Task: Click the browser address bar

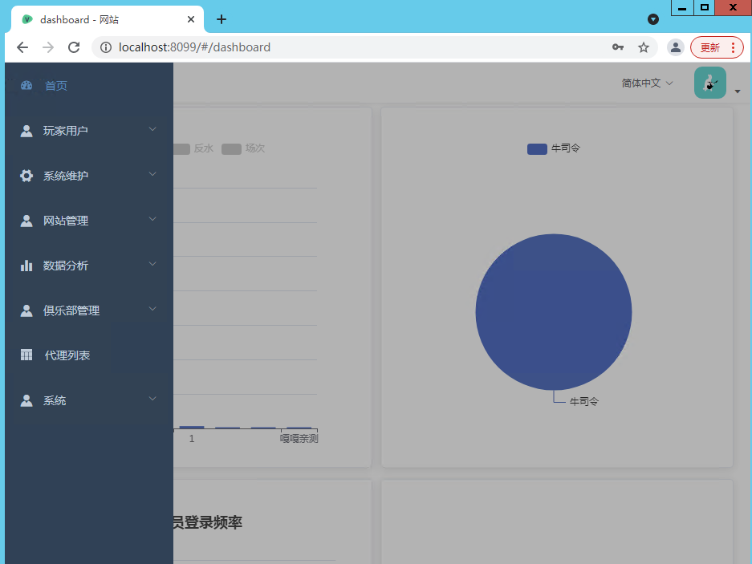Action: (321, 47)
